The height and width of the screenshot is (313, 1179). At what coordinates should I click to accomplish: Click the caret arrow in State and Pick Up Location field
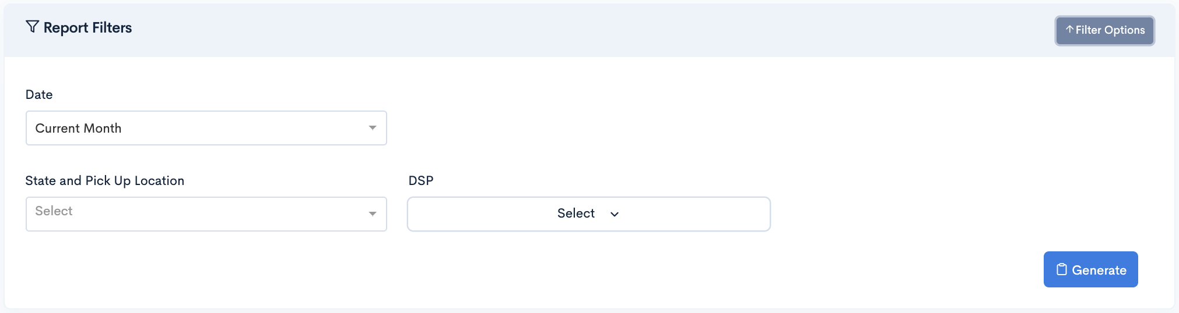[x=373, y=214]
